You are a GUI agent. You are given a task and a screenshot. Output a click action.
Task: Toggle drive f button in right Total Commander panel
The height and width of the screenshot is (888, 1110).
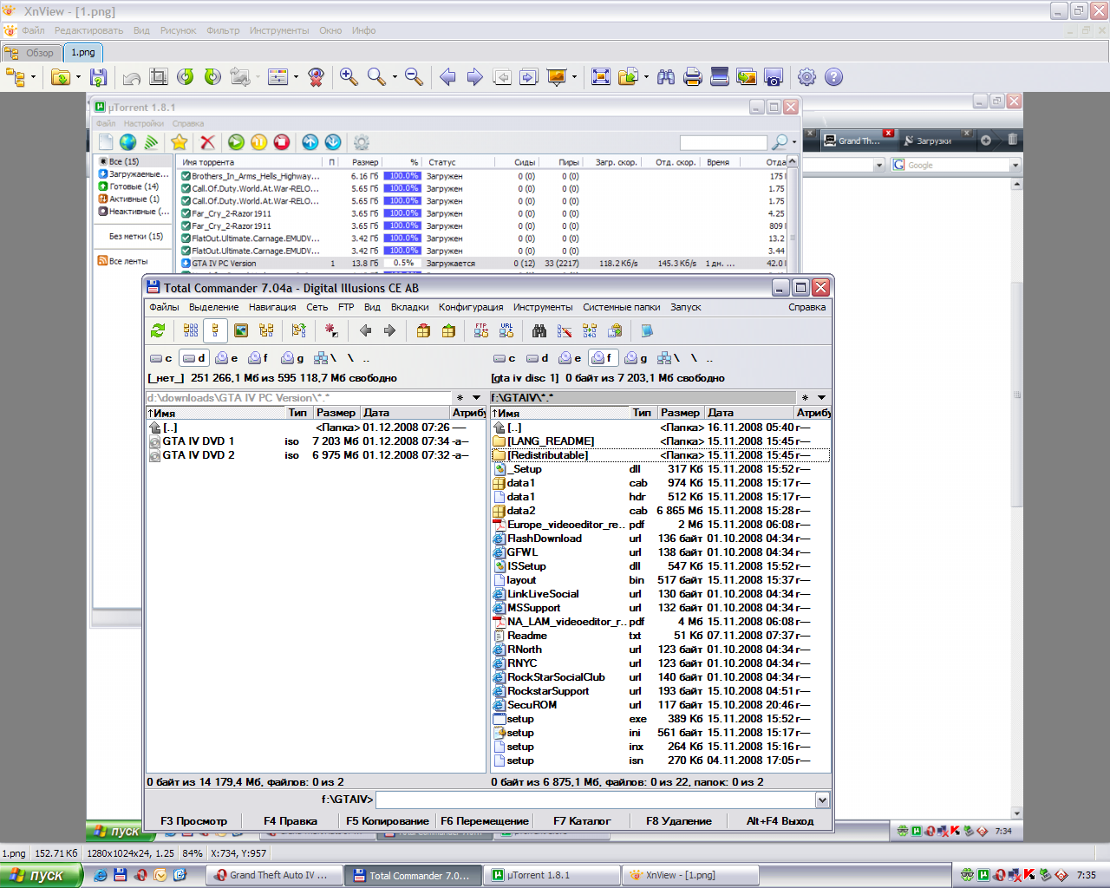click(x=602, y=358)
